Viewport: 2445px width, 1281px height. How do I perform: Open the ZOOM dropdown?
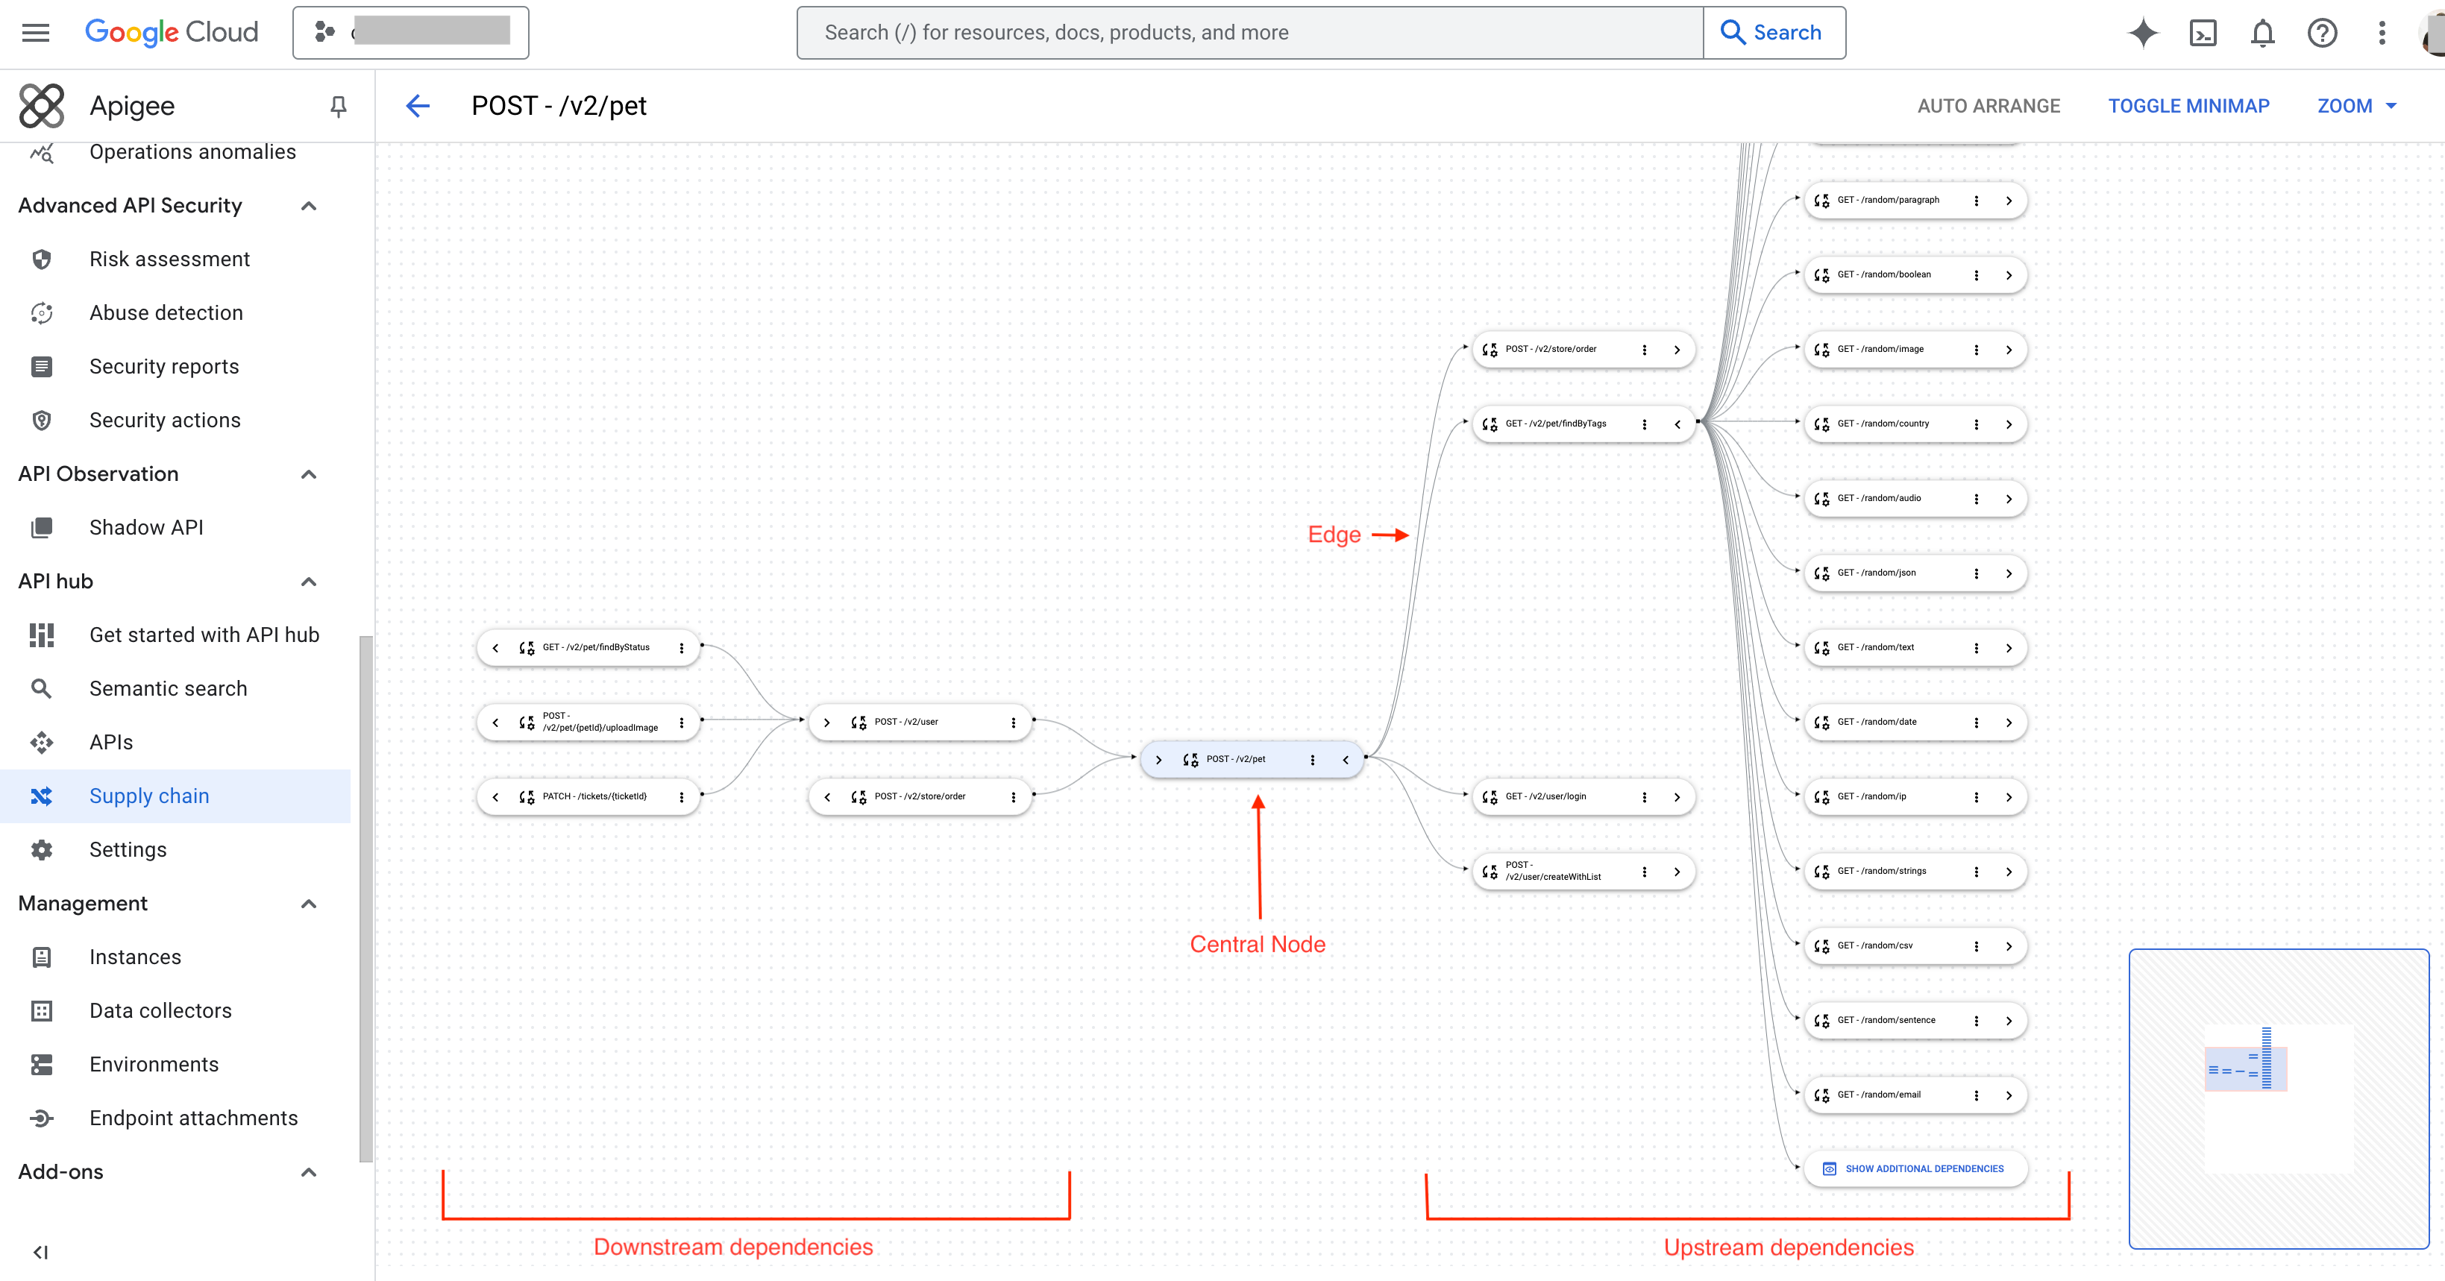point(2357,105)
